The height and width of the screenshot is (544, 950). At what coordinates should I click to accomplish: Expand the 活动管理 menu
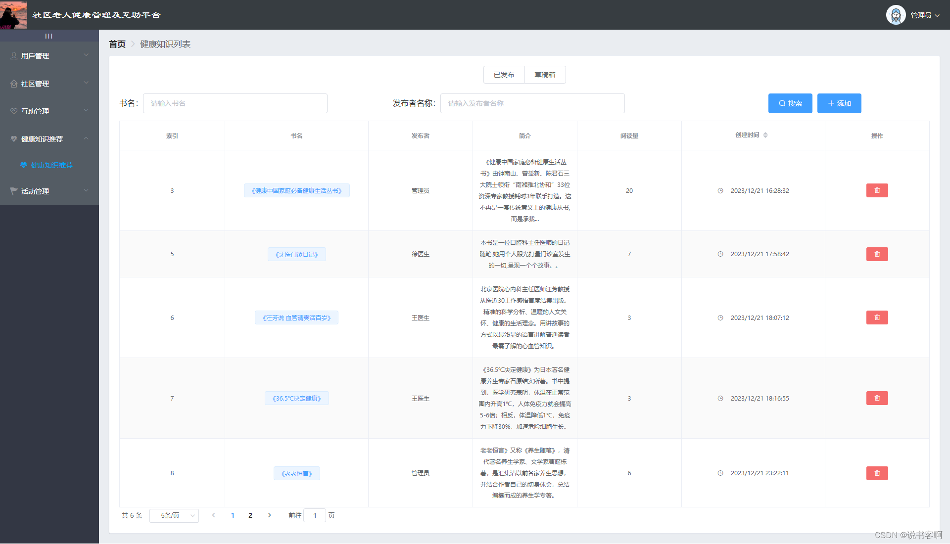(x=49, y=191)
